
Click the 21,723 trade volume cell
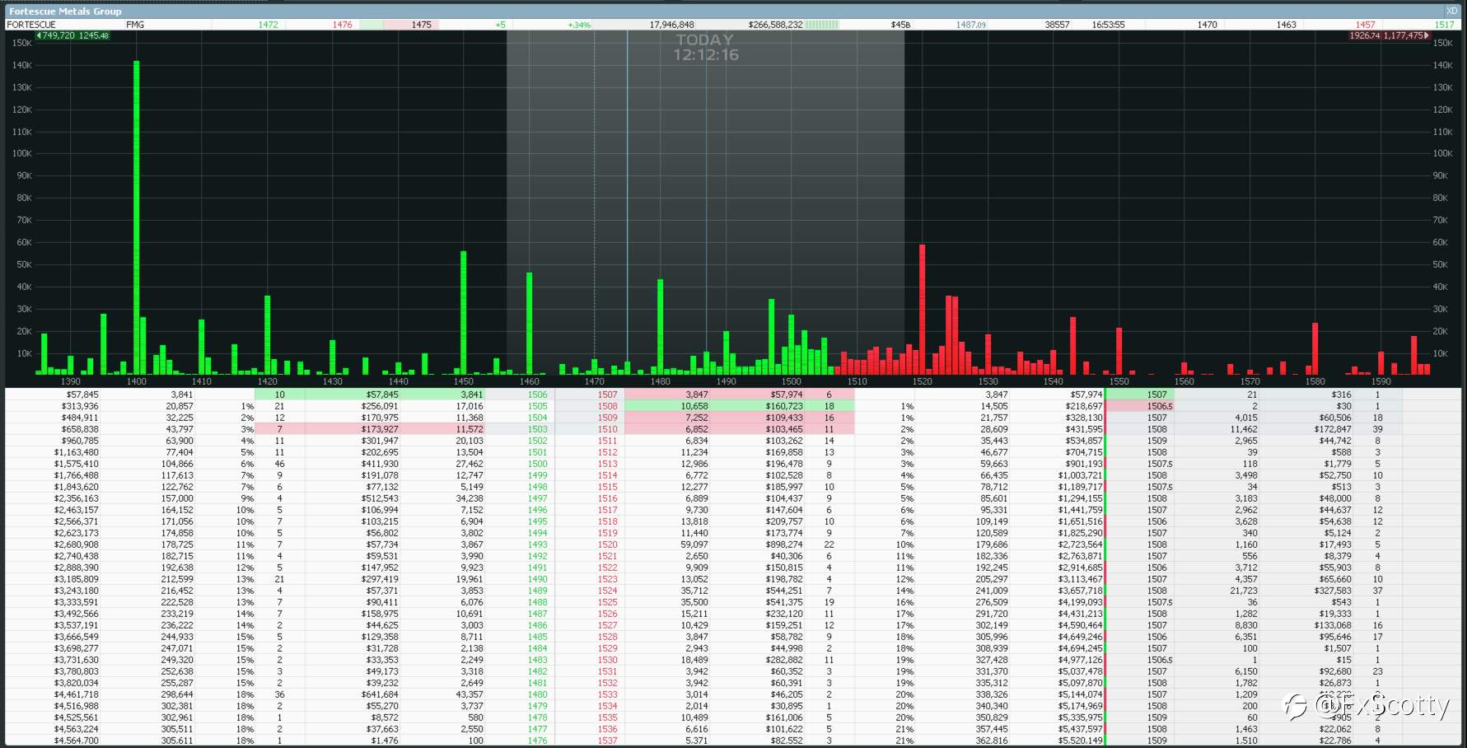tap(1243, 591)
